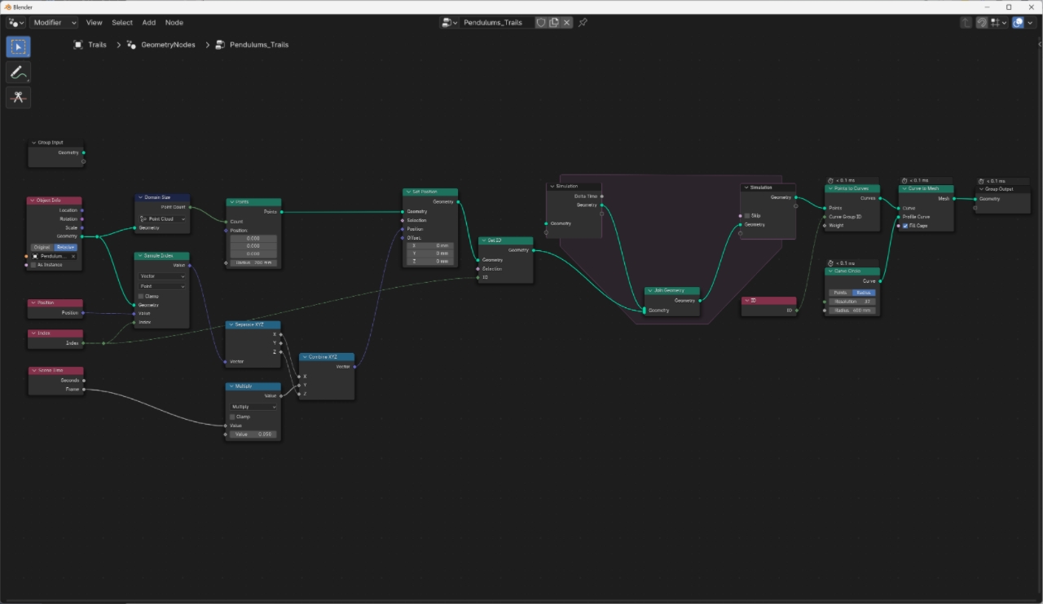Toggle node overlays icon
Viewport: 1043px width, 604px height.
tap(1018, 23)
